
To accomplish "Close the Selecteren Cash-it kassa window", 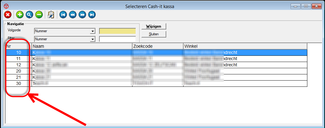I will tap(316, 6).
